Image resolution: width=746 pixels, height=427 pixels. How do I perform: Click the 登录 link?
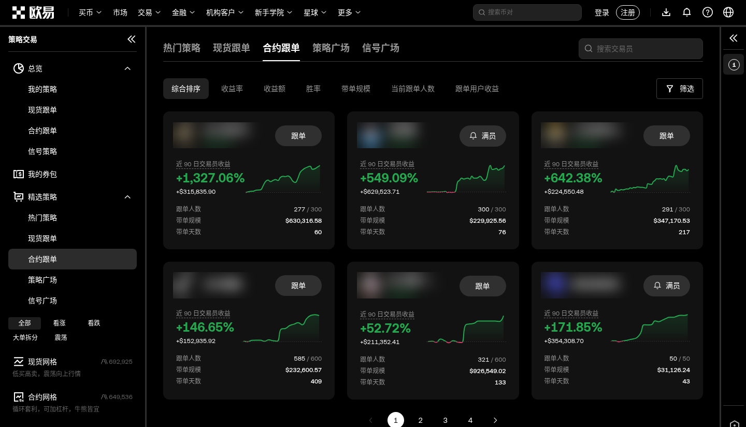602,12
